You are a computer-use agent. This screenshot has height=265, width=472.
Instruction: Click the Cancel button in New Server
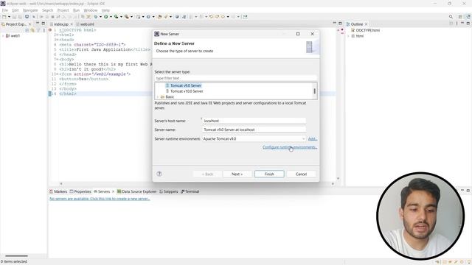301,174
